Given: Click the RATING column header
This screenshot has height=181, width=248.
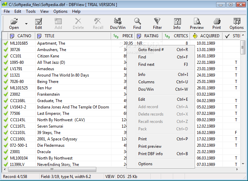Looking at the screenshot, I should pos(149,36).
